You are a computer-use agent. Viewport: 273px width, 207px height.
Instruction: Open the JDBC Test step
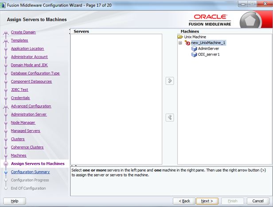tap(19, 90)
